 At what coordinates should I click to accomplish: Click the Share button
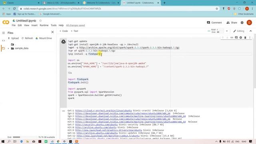[x=232, y=22]
